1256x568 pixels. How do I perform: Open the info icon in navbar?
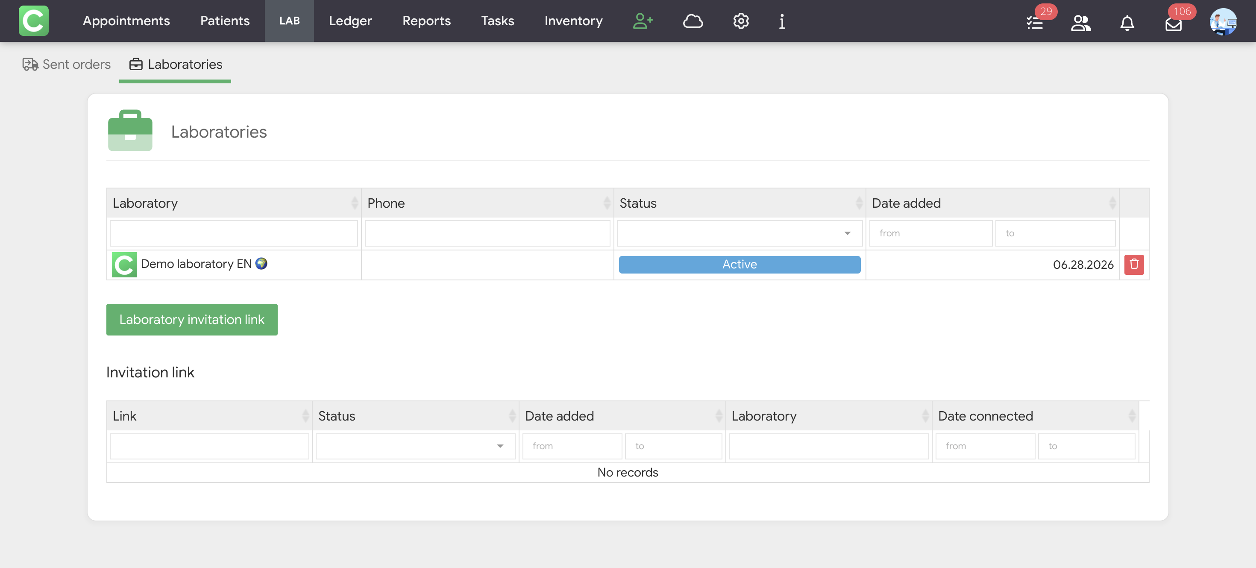pyautogui.click(x=782, y=21)
